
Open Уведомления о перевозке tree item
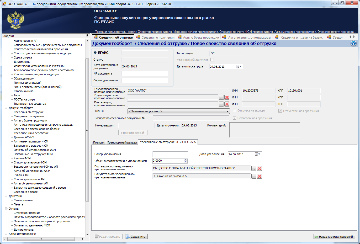click(31, 133)
